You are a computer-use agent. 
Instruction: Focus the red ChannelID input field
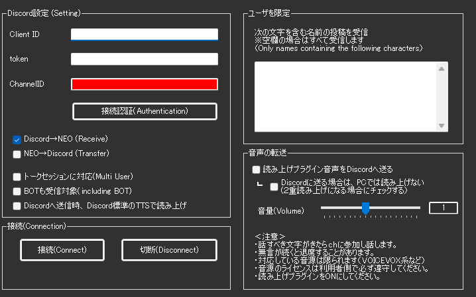point(145,84)
